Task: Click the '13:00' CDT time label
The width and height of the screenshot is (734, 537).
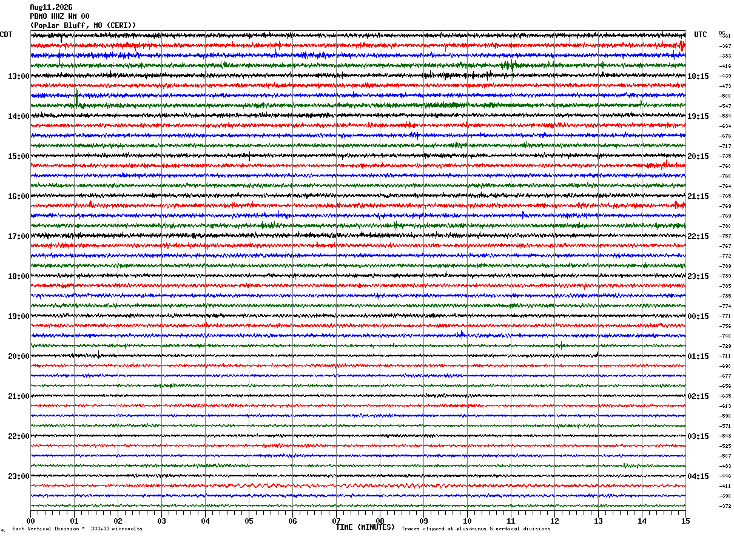Action: click(x=19, y=76)
